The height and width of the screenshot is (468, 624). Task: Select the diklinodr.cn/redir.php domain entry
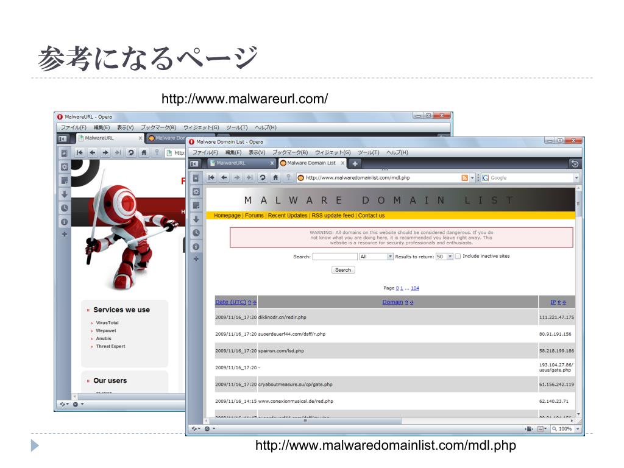coord(282,317)
